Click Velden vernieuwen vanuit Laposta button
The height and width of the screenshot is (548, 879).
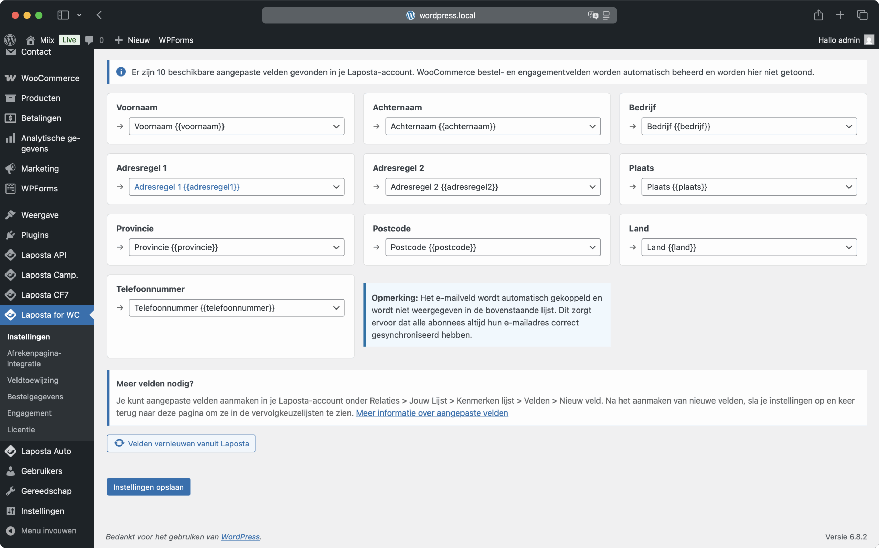coord(181,443)
